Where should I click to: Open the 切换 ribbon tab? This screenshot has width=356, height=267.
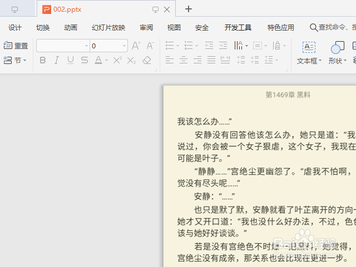43,28
